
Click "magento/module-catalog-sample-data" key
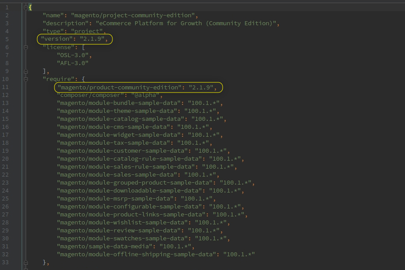pos(120,119)
